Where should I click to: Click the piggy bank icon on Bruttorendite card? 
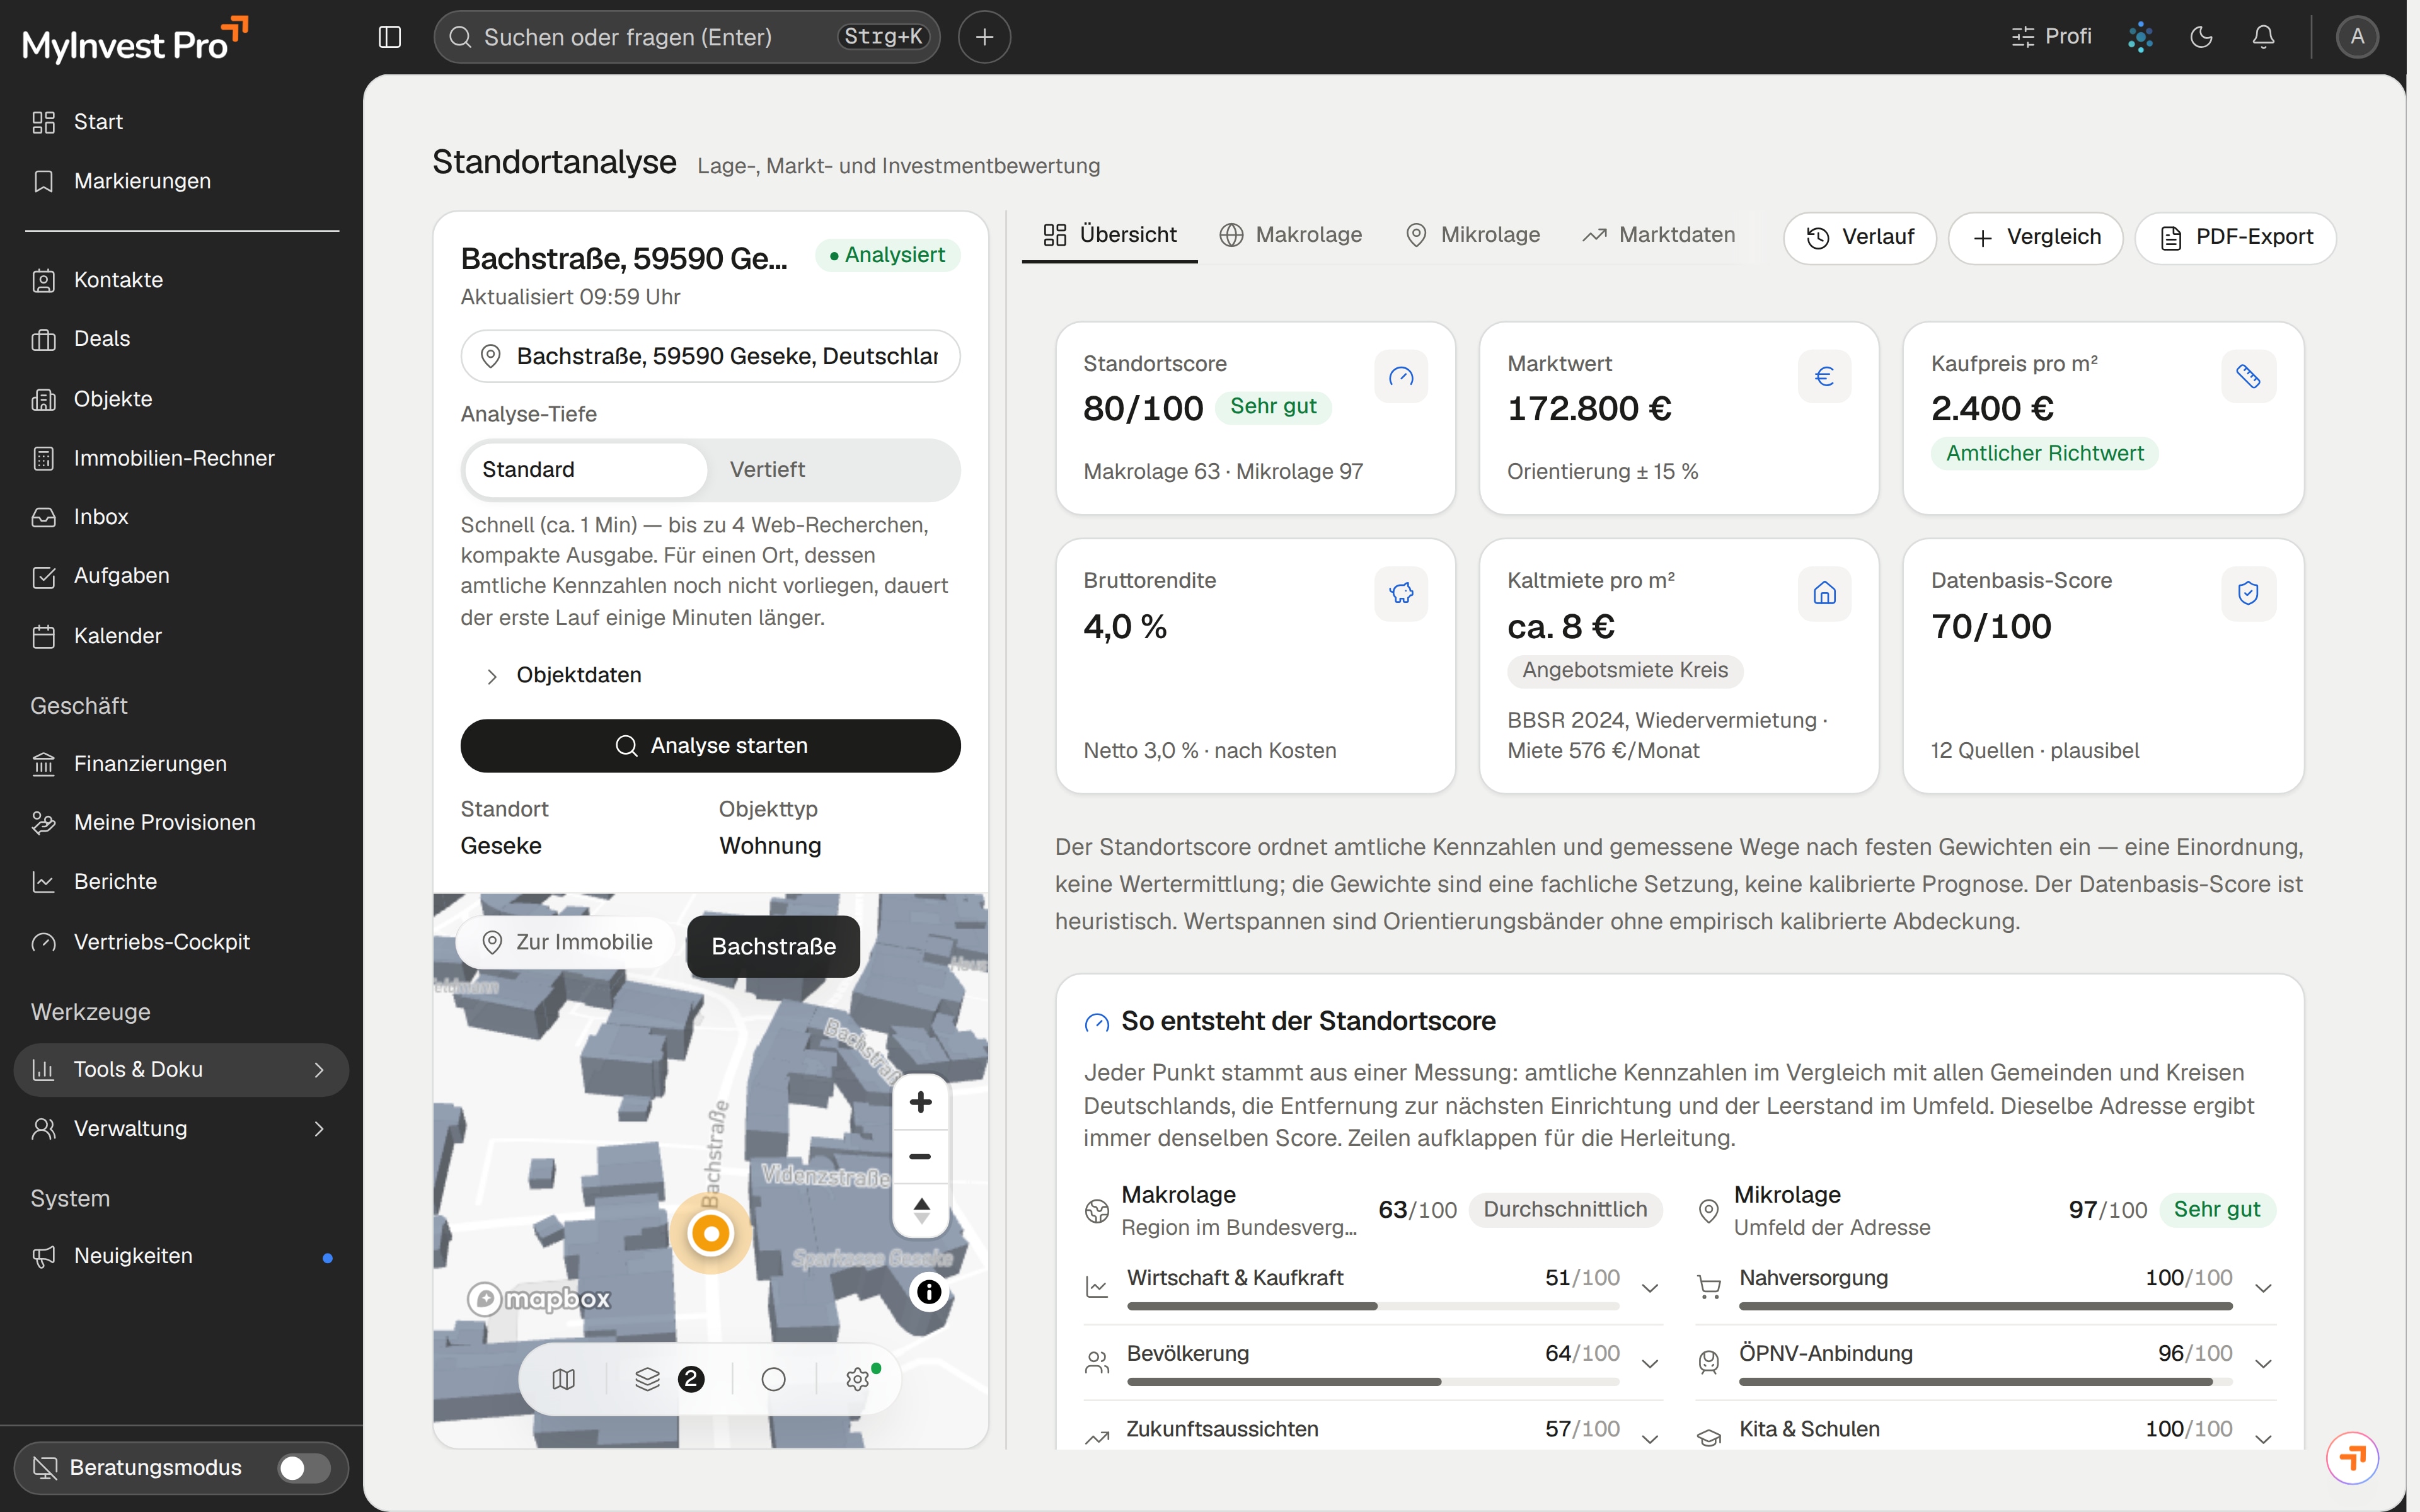click(1401, 593)
